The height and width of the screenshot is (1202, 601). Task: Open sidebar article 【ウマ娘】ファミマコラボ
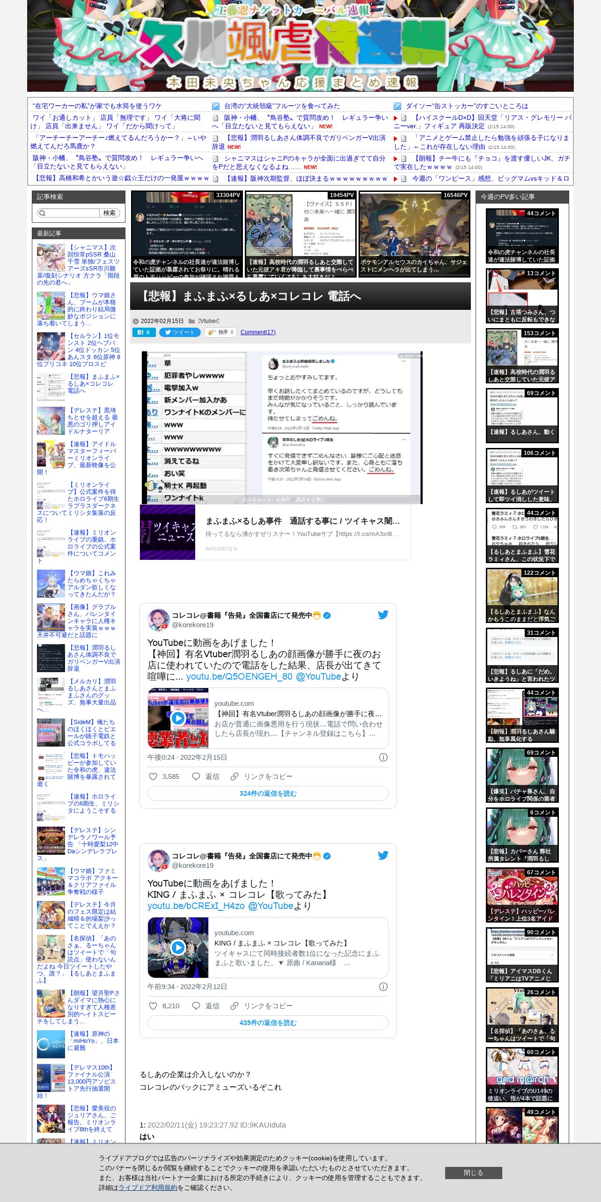pyautogui.click(x=79, y=881)
